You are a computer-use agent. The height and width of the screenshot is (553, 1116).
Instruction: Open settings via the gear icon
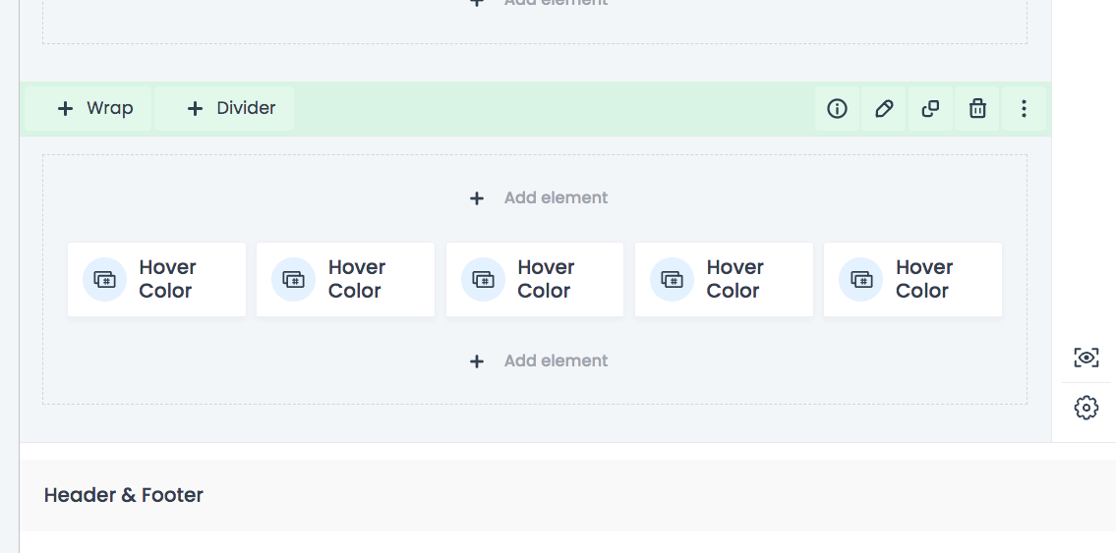[x=1087, y=408]
